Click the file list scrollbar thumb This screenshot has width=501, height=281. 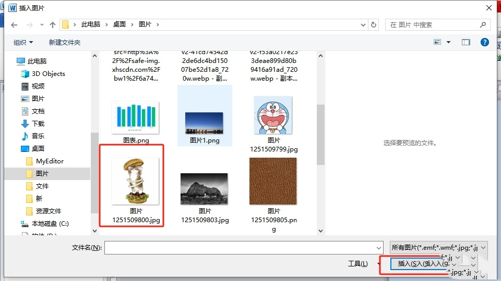click(320, 135)
